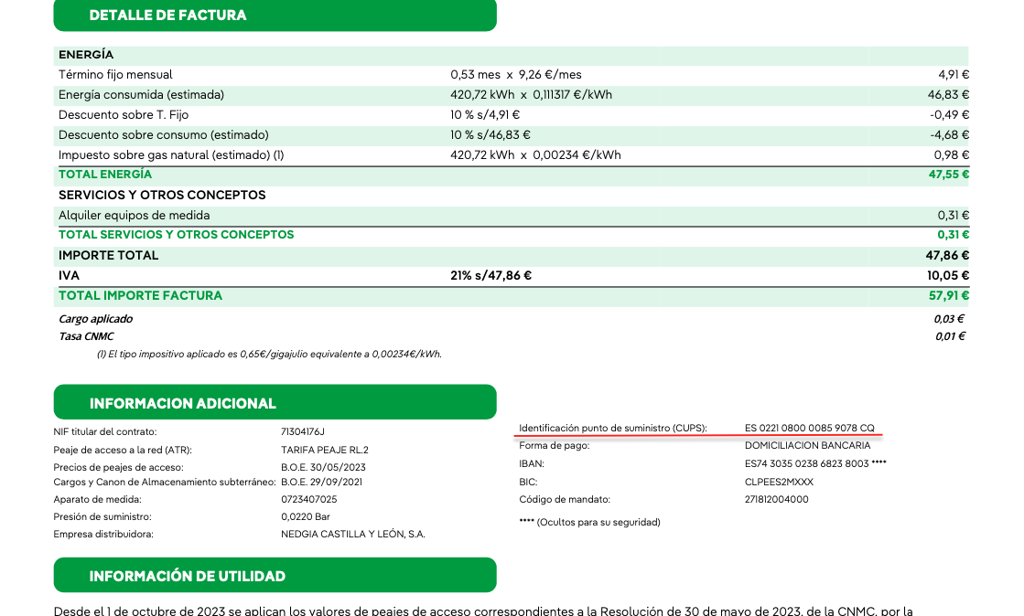Click the 0,98 € tax amount
Image resolution: width=1024 pixels, height=616 pixels.
(x=952, y=155)
